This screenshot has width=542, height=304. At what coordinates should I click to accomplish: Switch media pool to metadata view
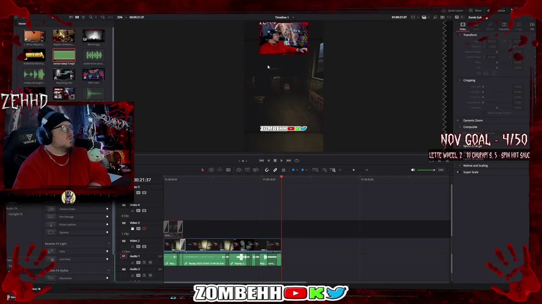pos(71,17)
